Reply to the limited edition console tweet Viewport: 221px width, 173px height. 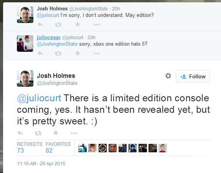pos(20,133)
